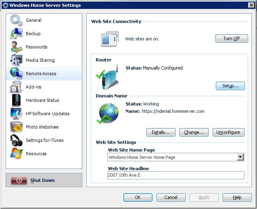Click the settings gear in title bar
Image resolution: width=257 pixels, height=209 pixels.
point(5,5)
